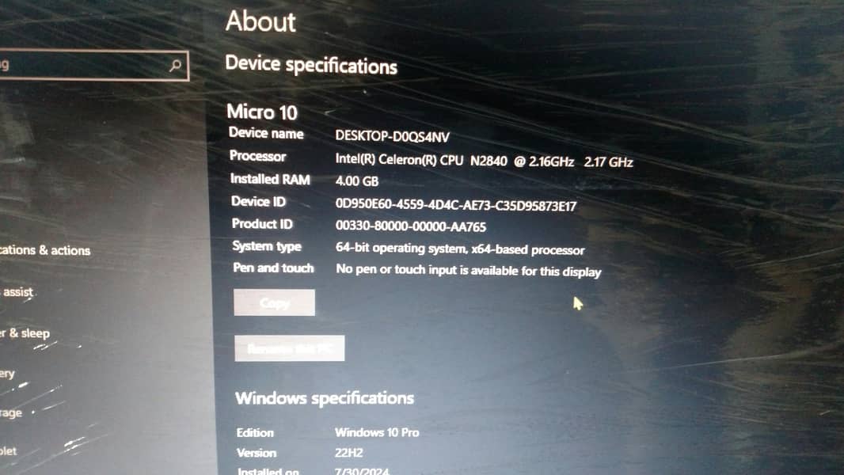The height and width of the screenshot is (475, 844).
Task: Click the Device specifications heading
Action: (x=311, y=65)
